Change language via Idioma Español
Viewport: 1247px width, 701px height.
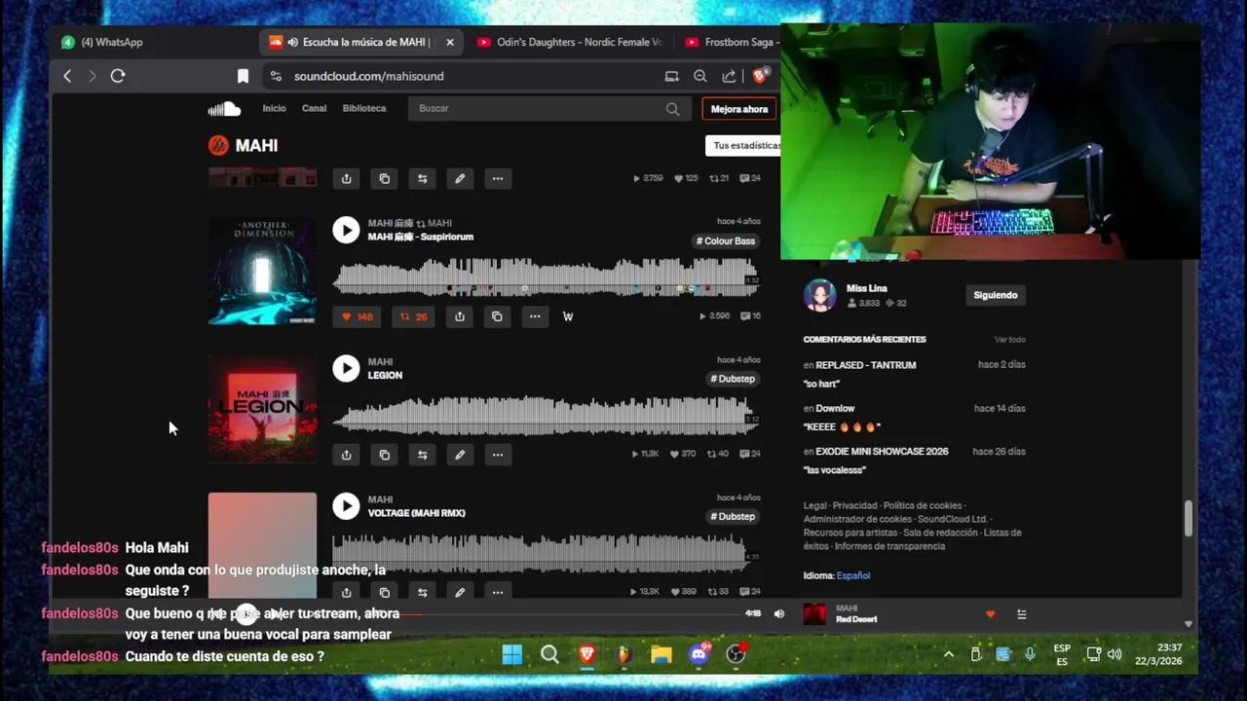tap(853, 575)
